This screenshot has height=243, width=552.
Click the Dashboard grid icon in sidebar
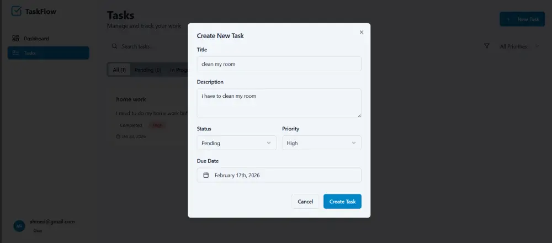(15, 39)
